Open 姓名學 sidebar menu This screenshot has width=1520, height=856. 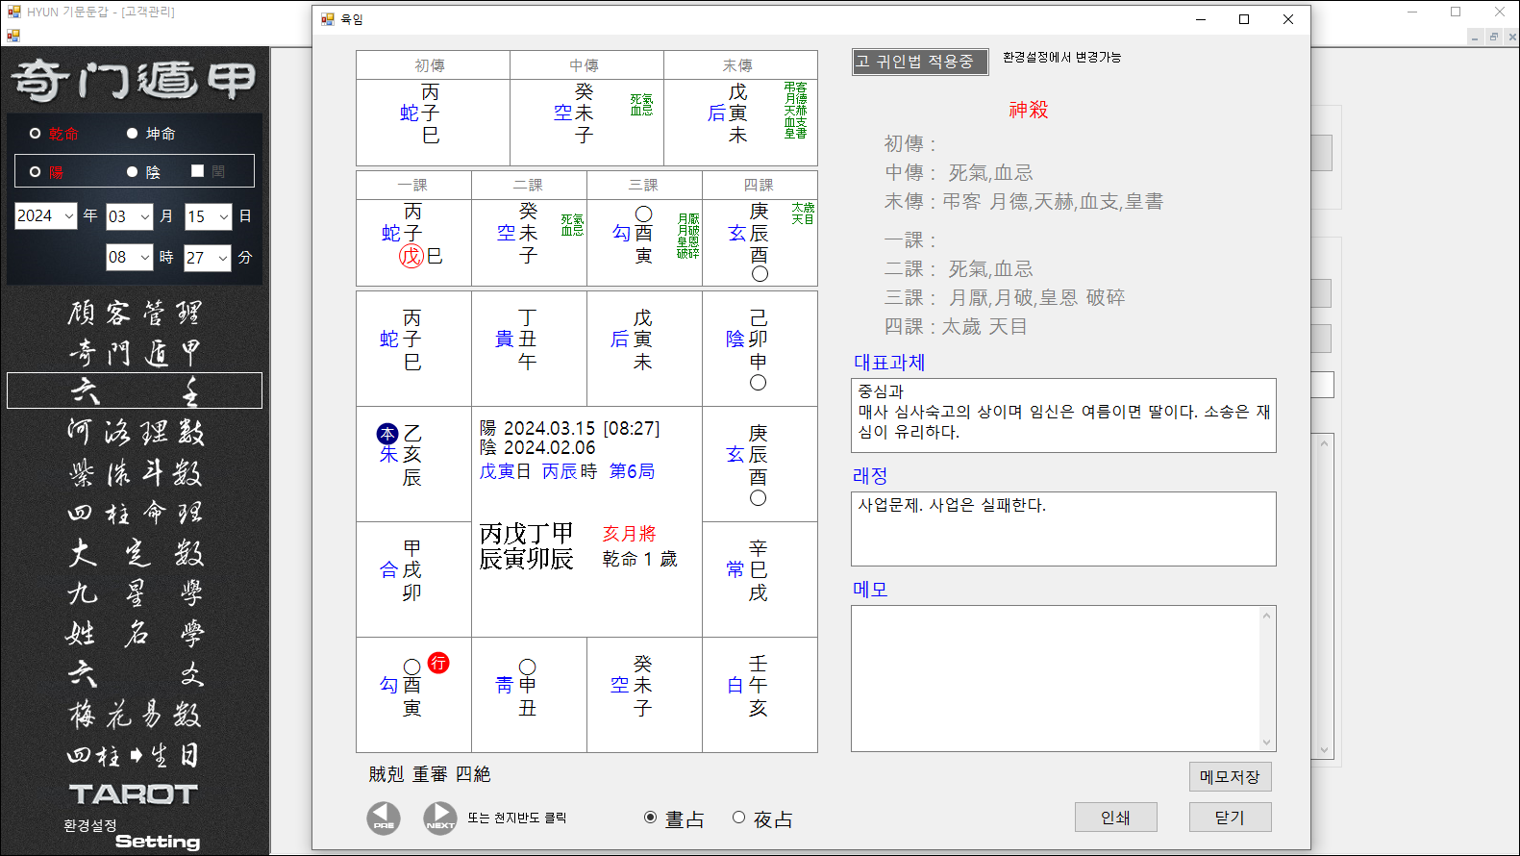click(135, 634)
